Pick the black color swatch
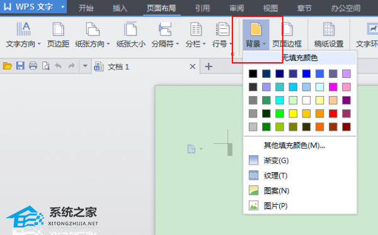 click(253, 74)
